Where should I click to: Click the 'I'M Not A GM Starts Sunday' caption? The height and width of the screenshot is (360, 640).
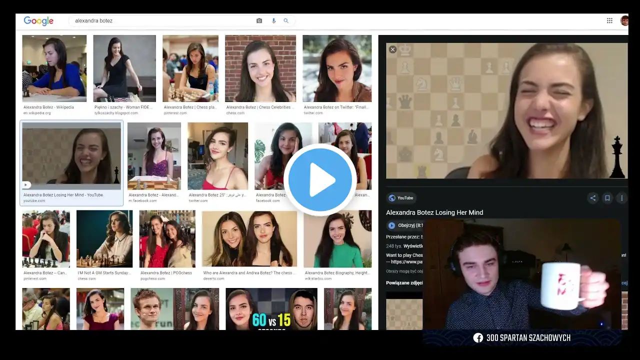click(104, 273)
